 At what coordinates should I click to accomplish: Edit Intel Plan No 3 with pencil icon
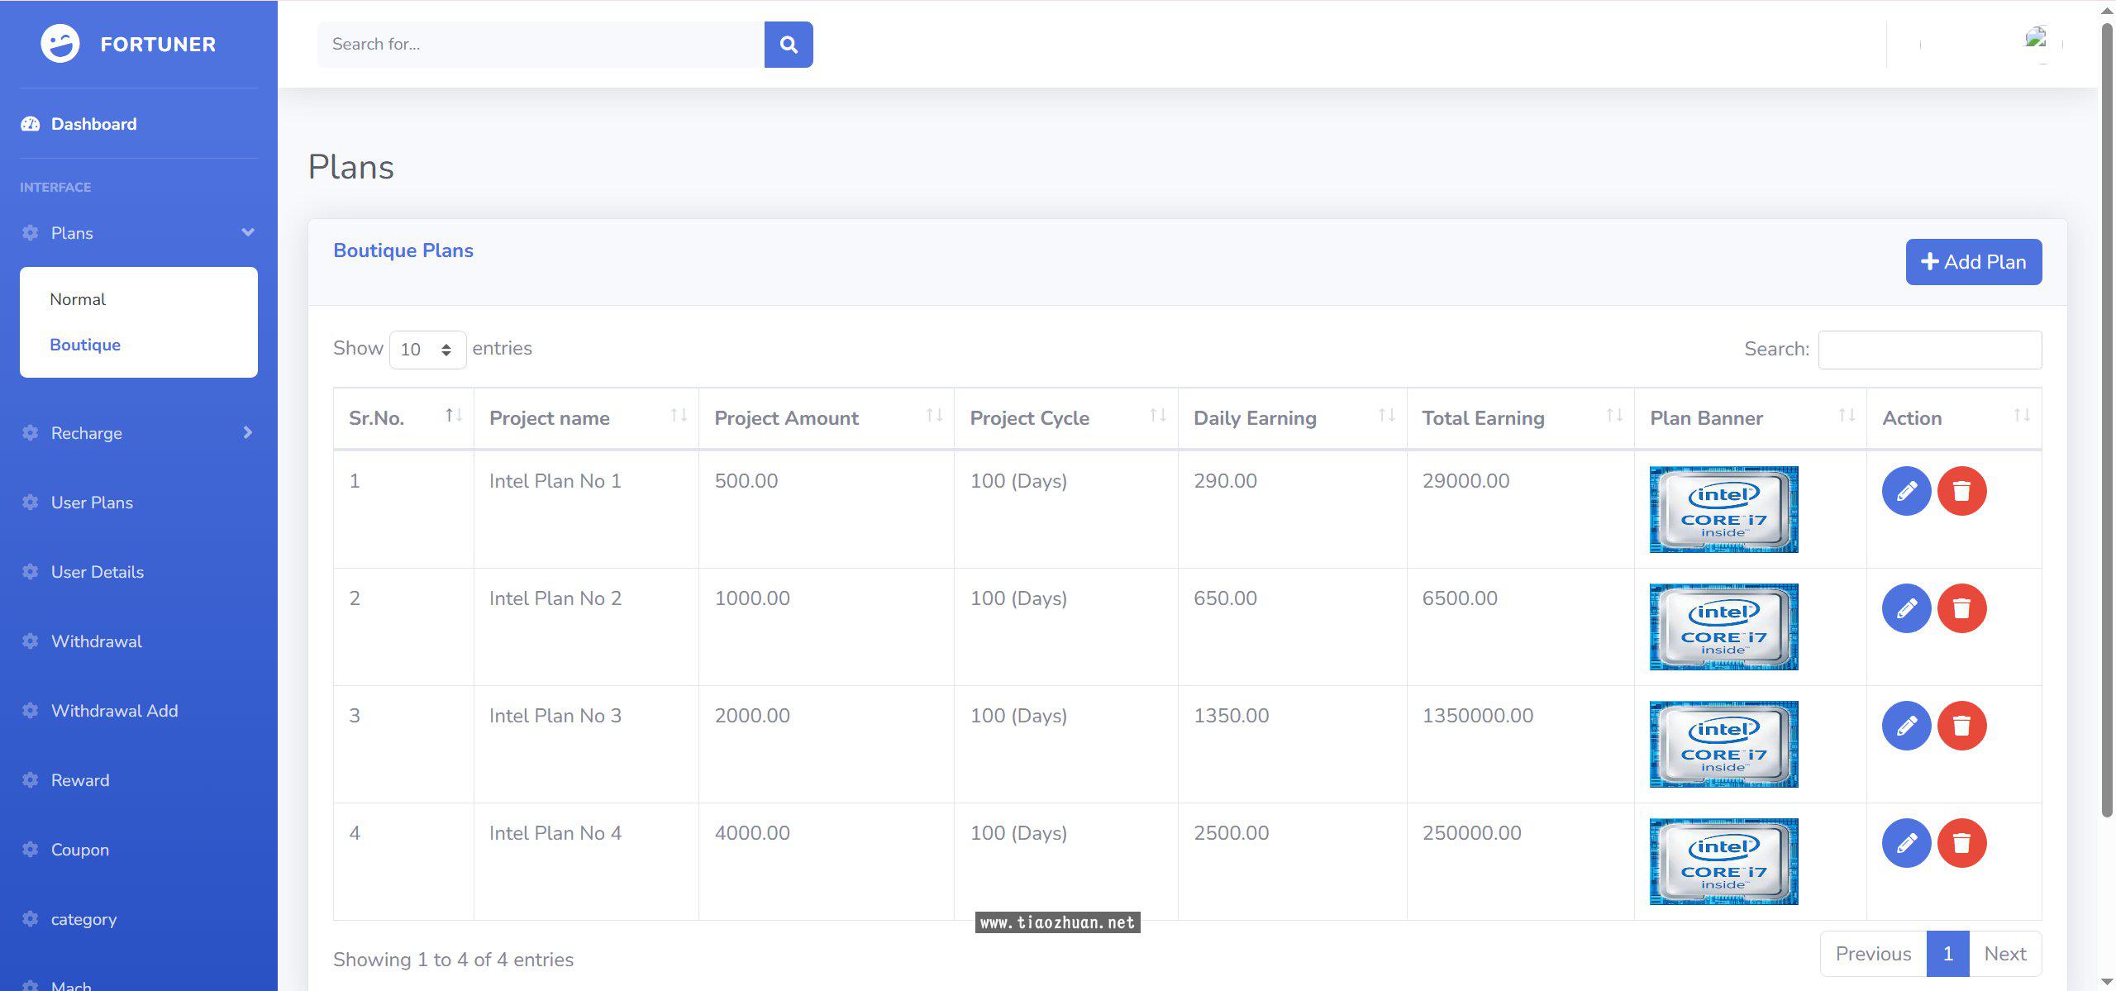1907,726
